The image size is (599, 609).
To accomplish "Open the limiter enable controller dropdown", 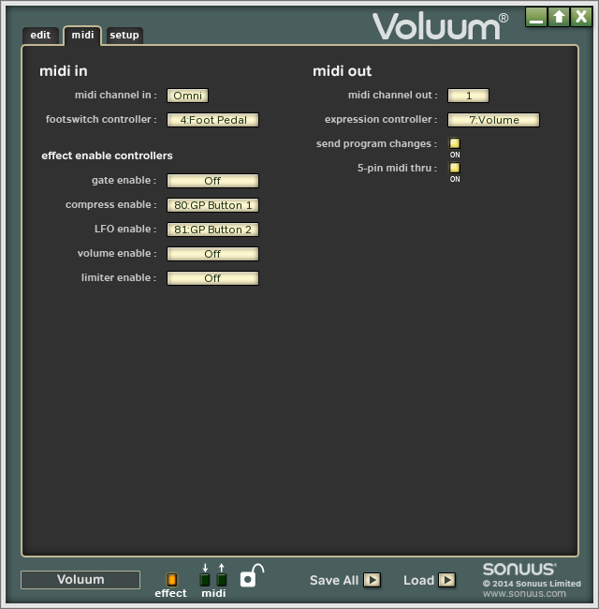I will (213, 278).
